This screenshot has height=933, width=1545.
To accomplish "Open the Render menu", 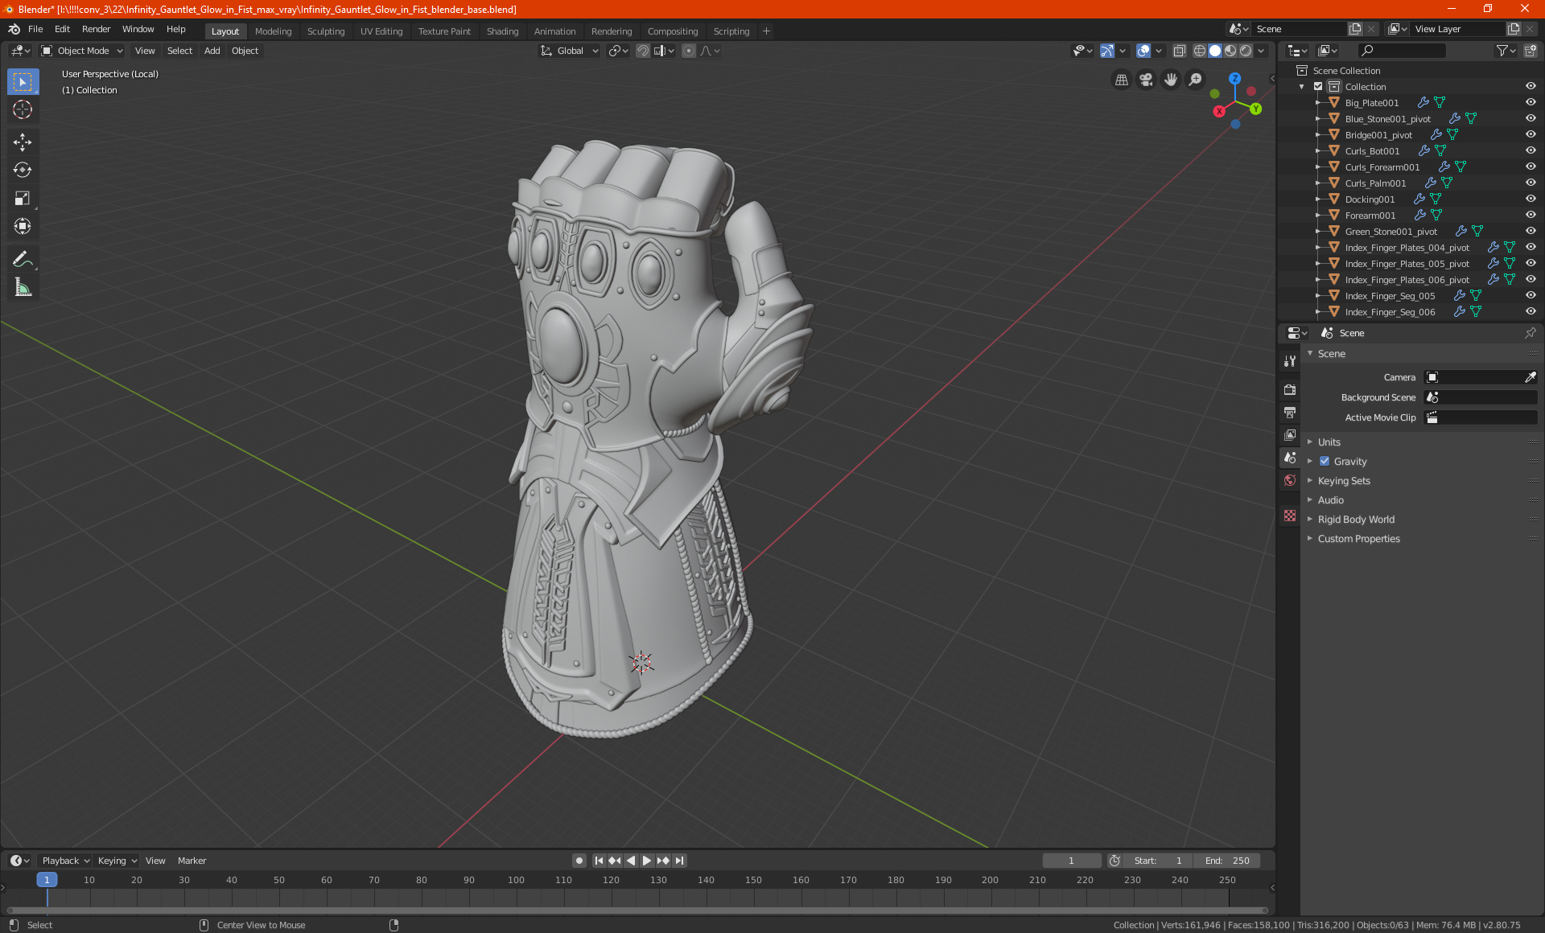I will (96, 29).
